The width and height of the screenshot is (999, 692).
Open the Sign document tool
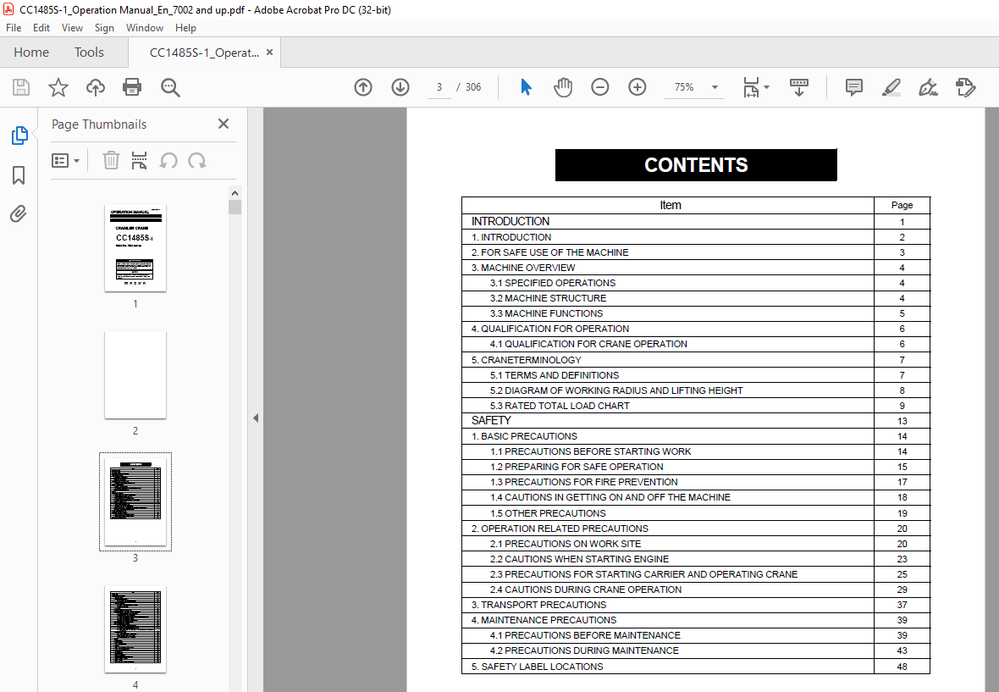928,87
